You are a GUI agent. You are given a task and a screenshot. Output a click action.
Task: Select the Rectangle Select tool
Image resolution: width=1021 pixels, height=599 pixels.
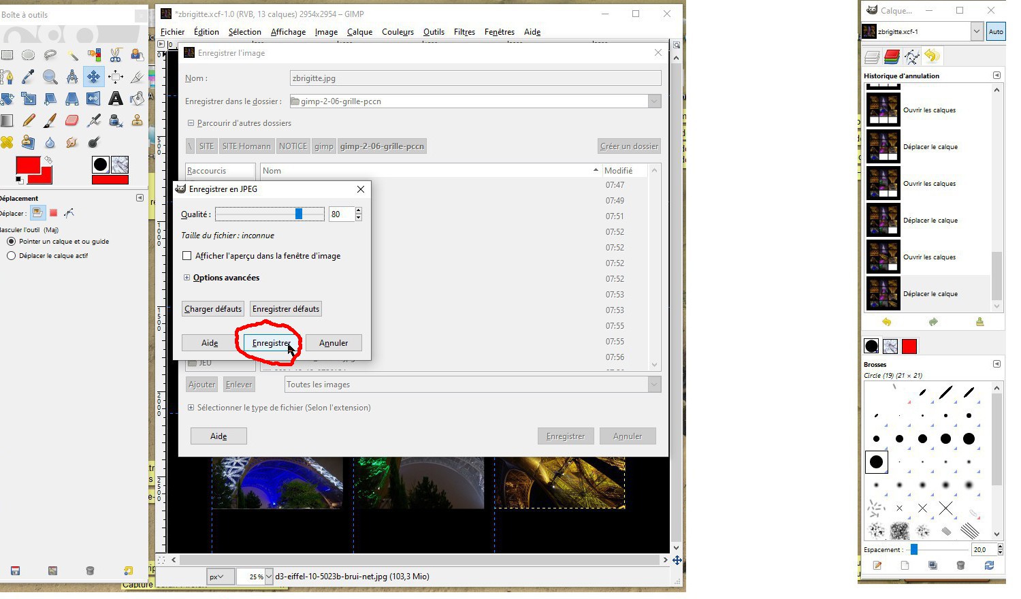(x=7, y=55)
